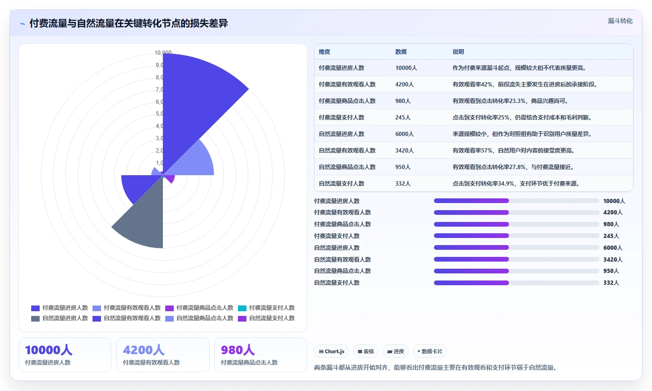Click the funnel icon beside the page title

click(22, 24)
